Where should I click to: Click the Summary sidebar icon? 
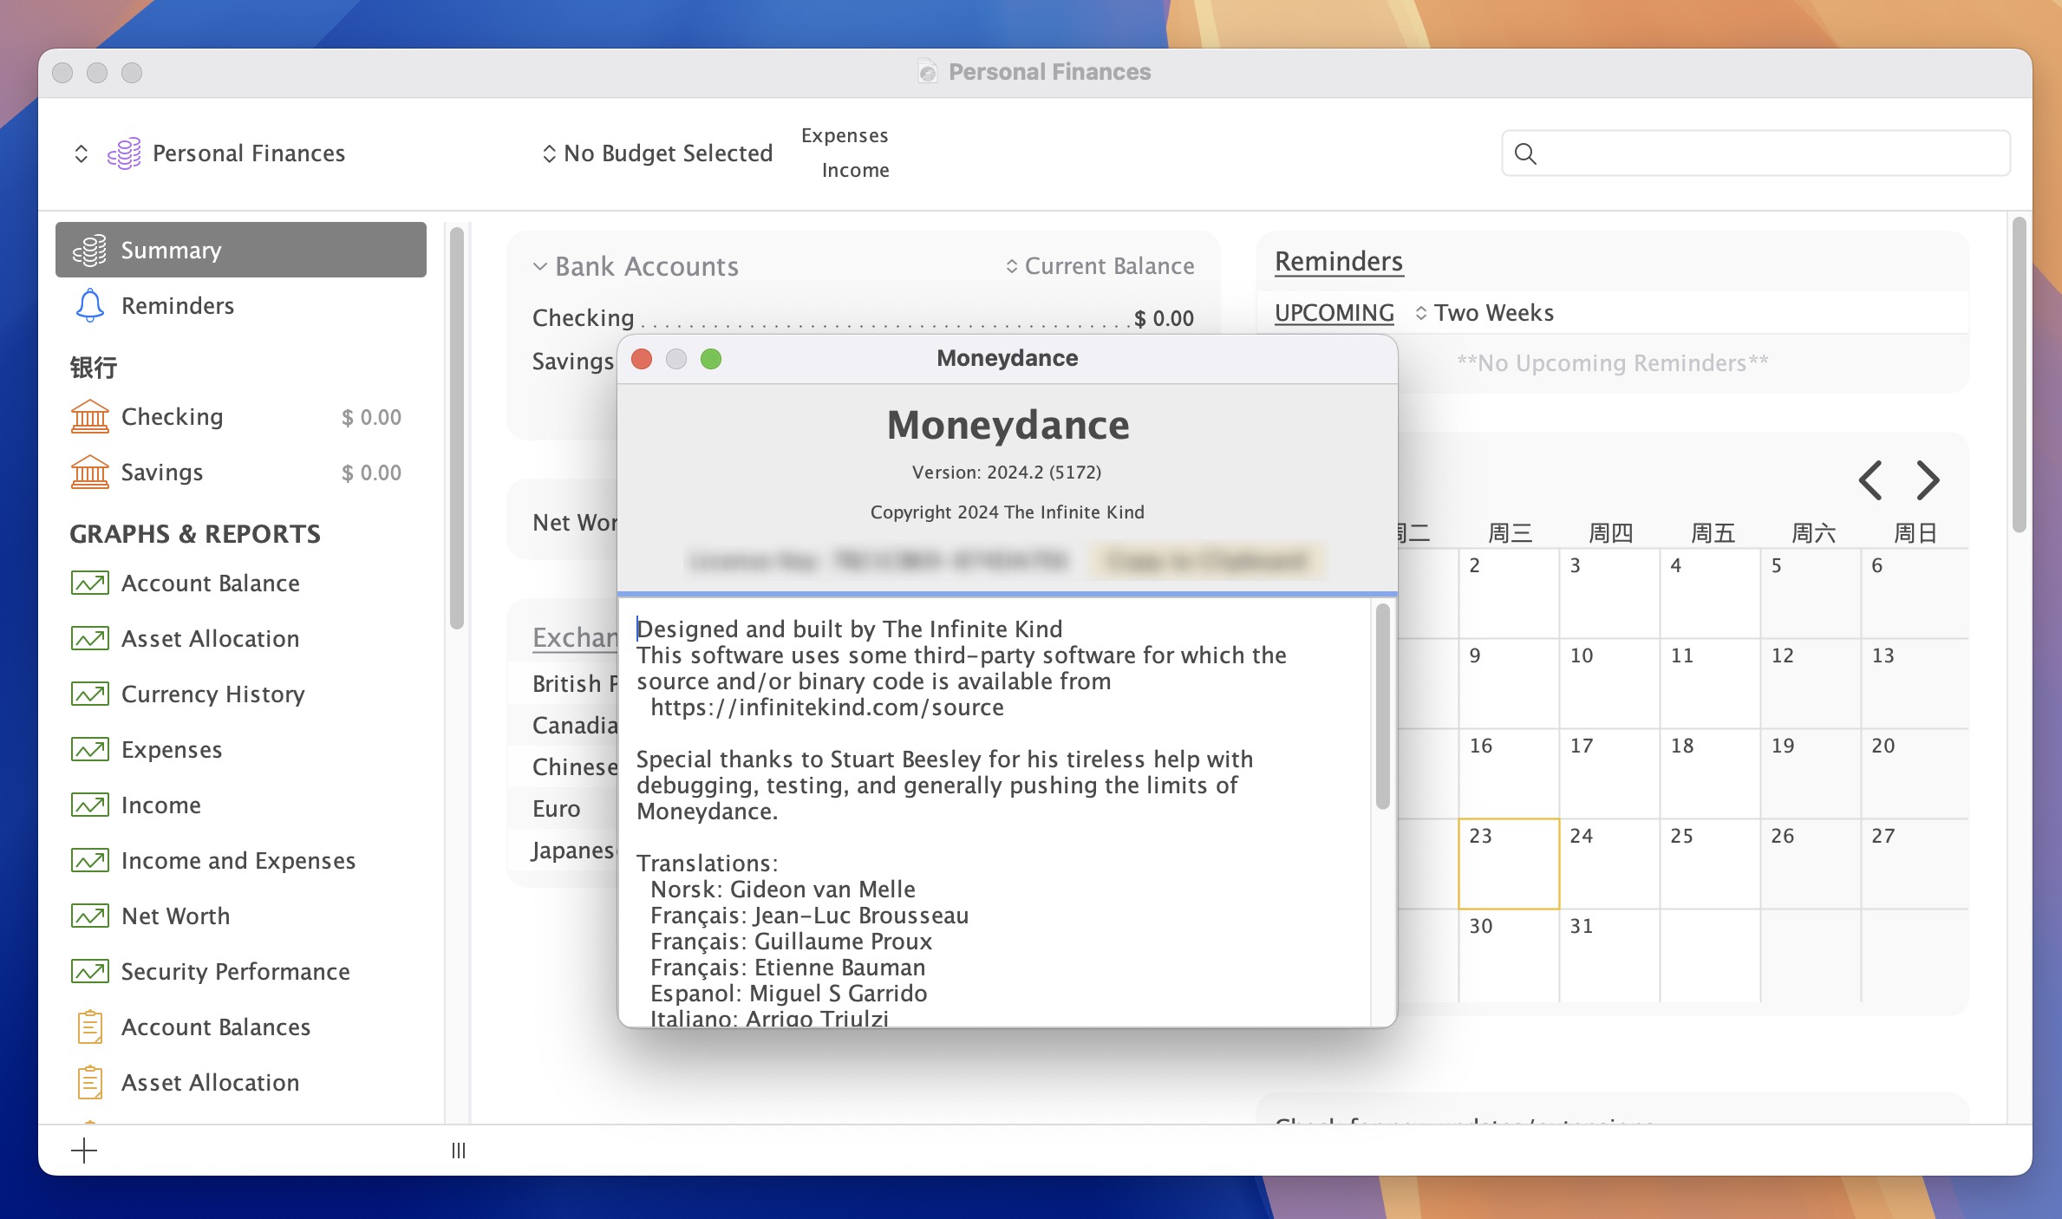[93, 250]
